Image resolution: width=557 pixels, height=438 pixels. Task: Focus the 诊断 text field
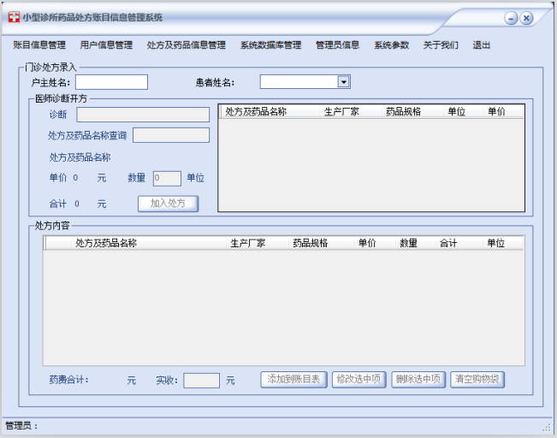coord(143,115)
